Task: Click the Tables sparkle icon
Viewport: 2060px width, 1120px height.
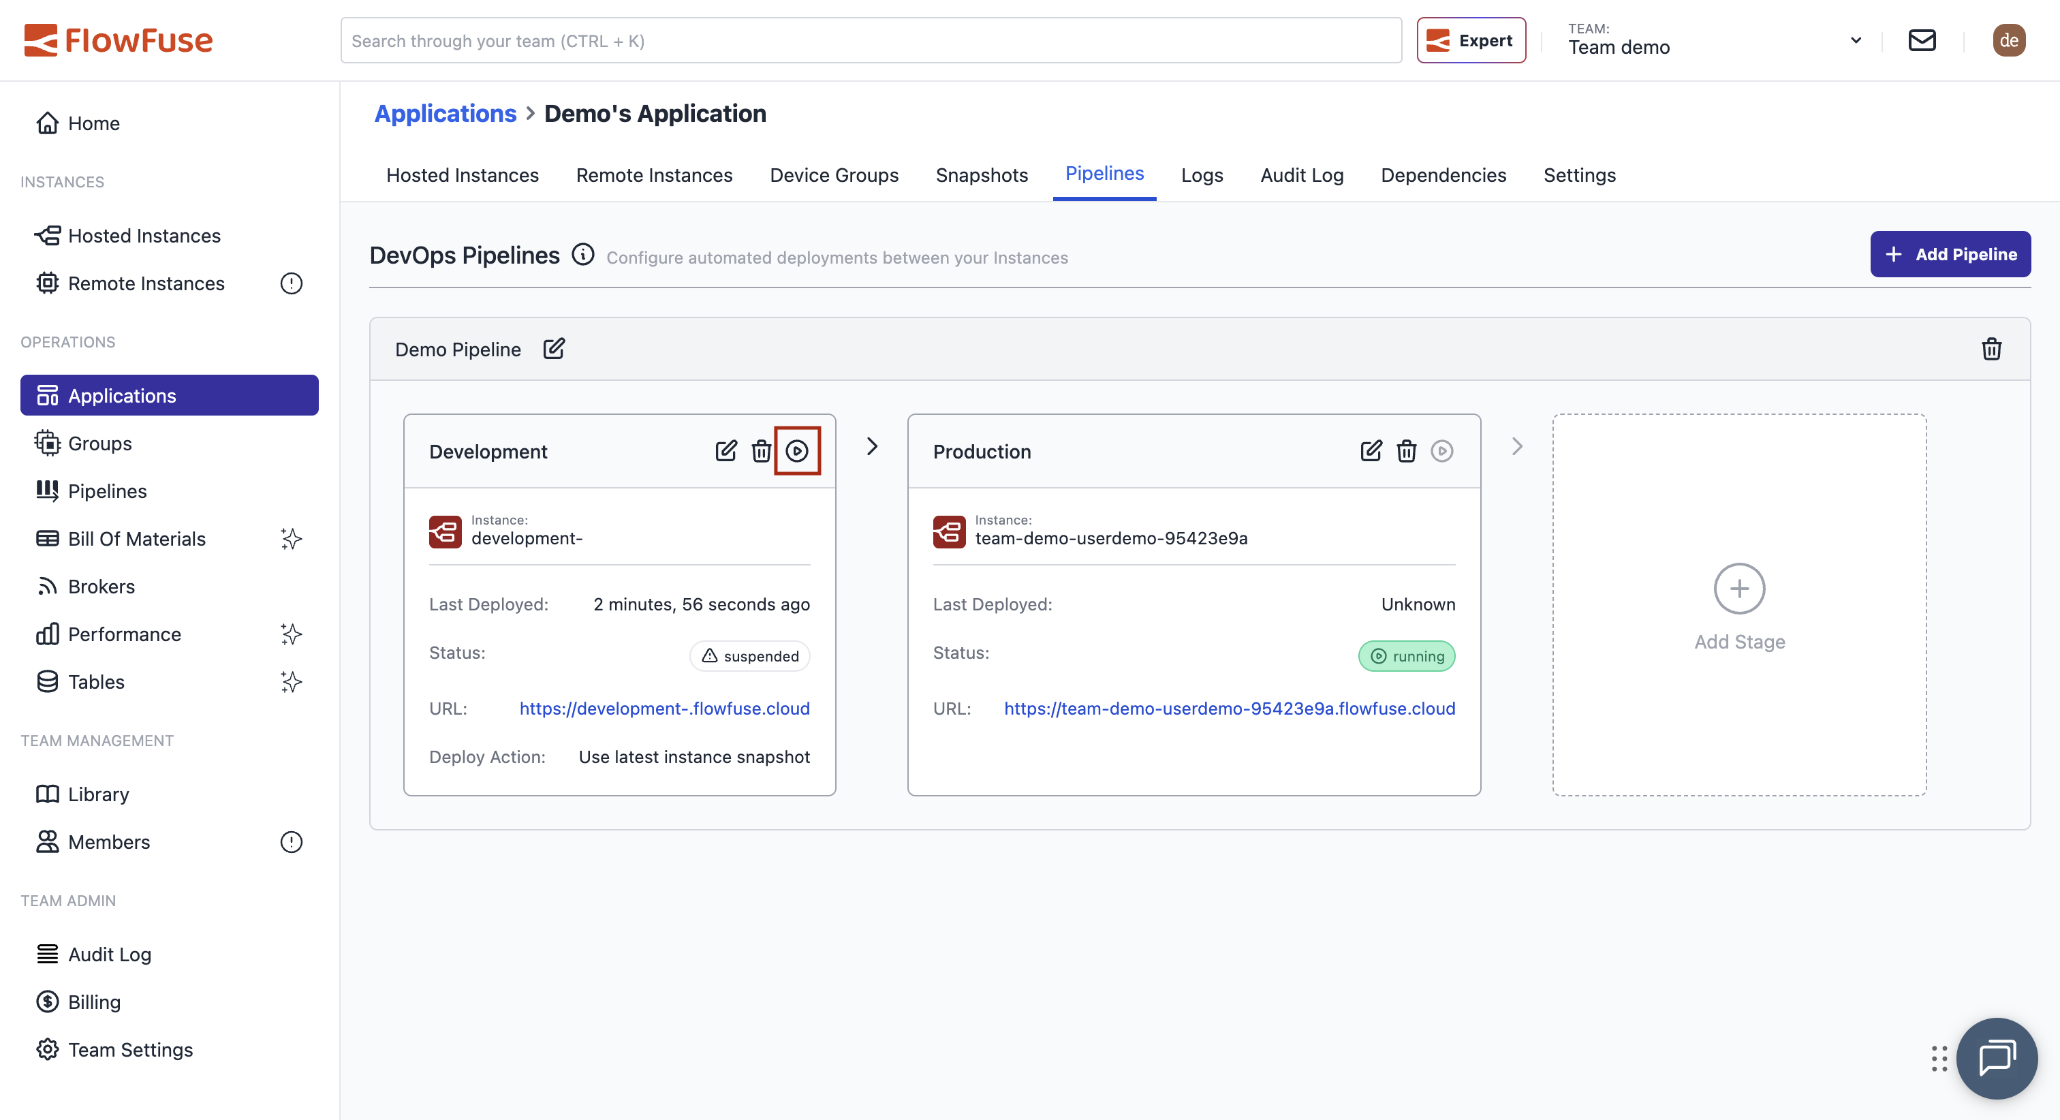Action: (291, 681)
